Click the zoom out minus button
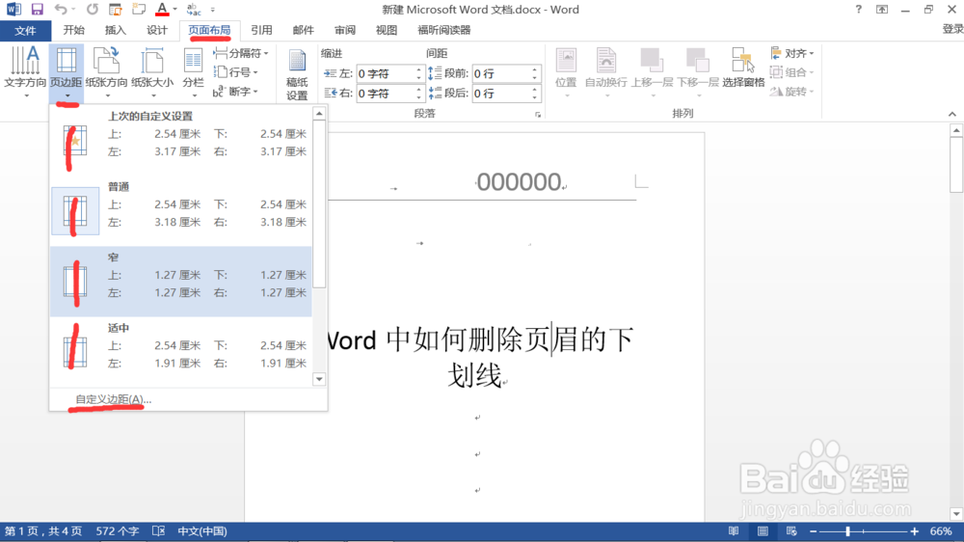964x542 pixels. pyautogui.click(x=814, y=531)
